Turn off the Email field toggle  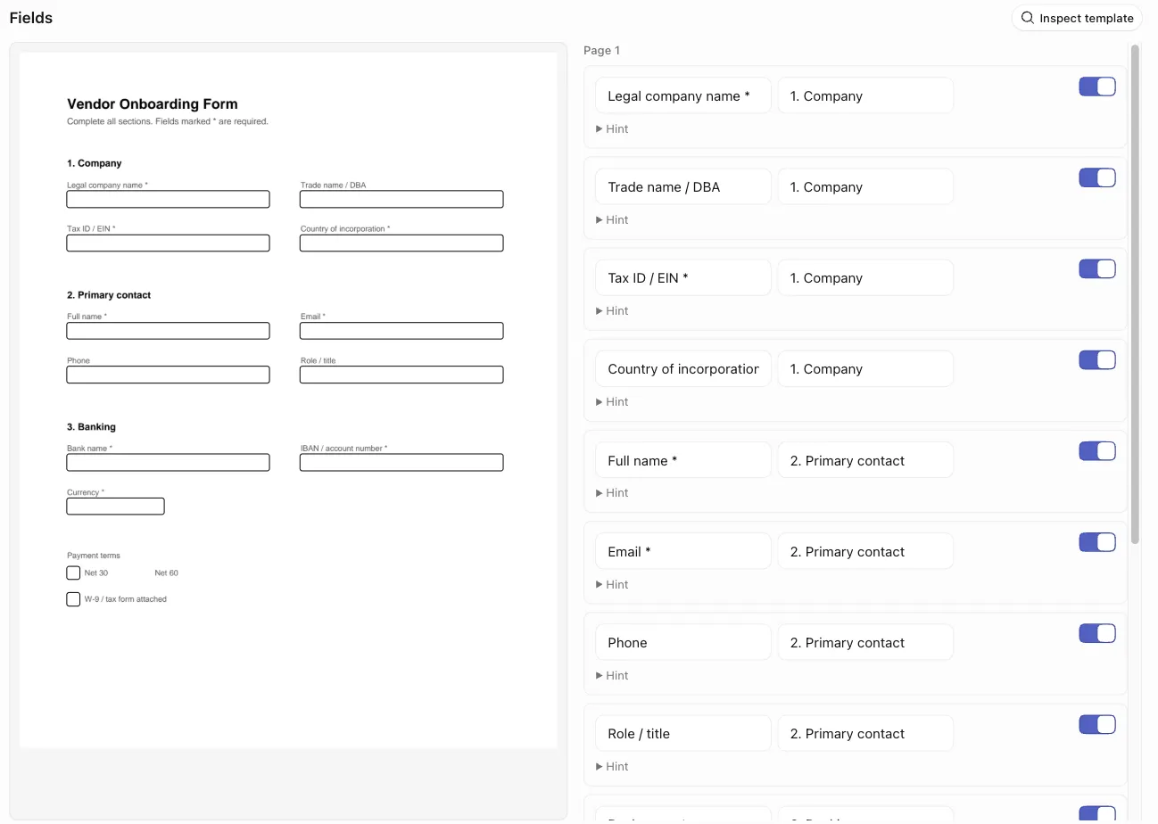click(1097, 542)
